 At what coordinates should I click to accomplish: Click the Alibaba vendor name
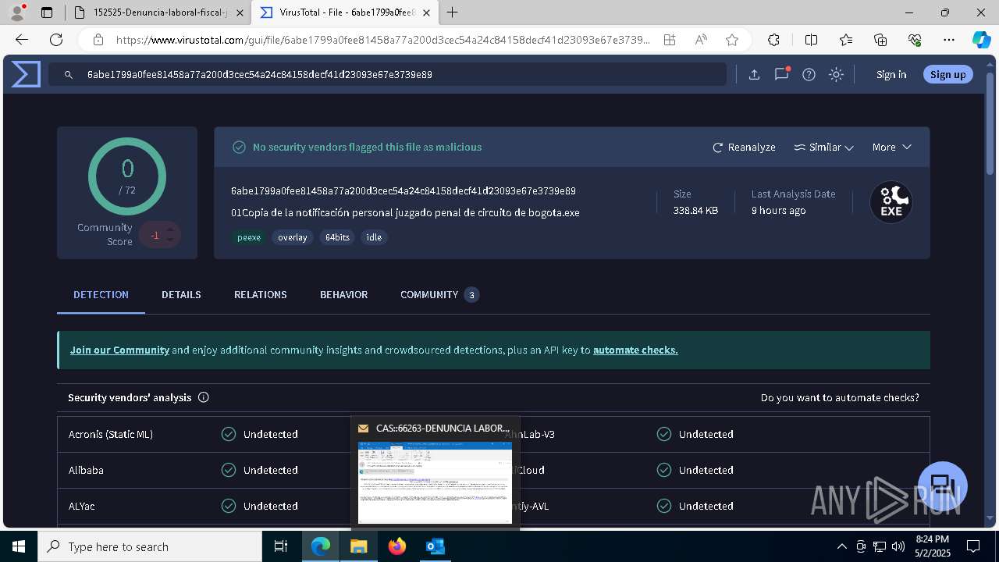(x=86, y=470)
